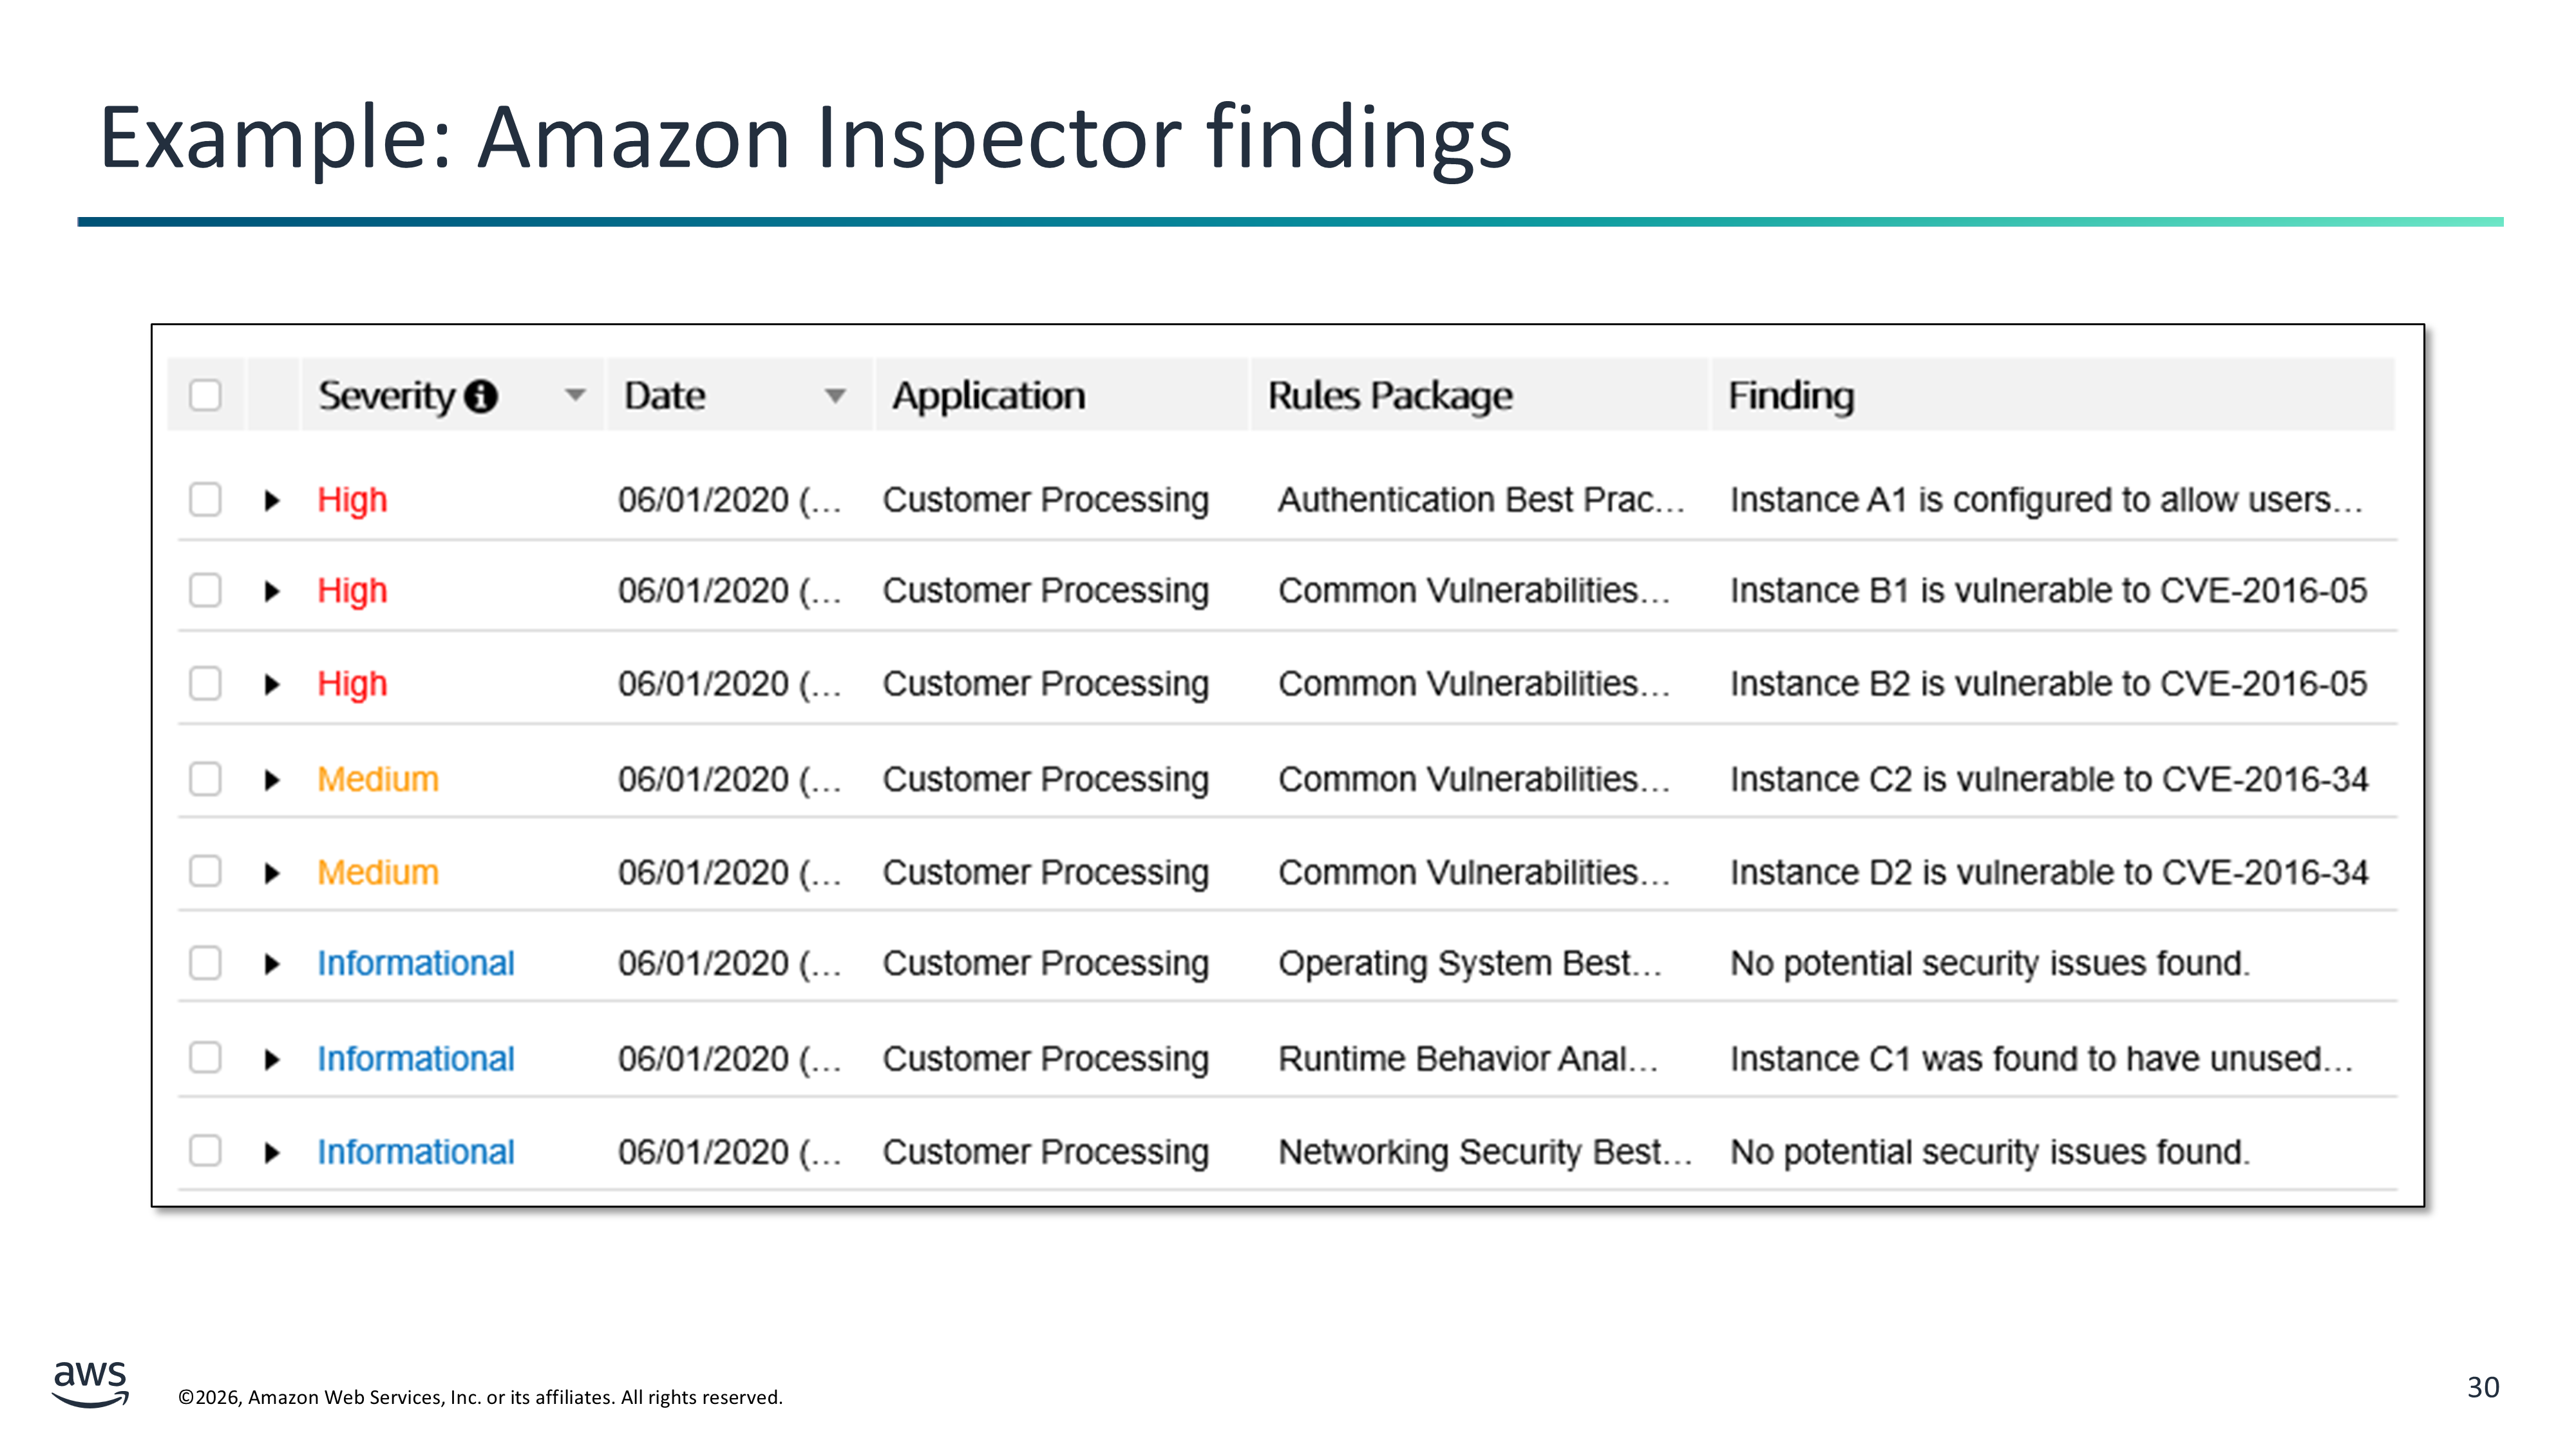Click the Severity info icon

pyautogui.click(x=481, y=396)
